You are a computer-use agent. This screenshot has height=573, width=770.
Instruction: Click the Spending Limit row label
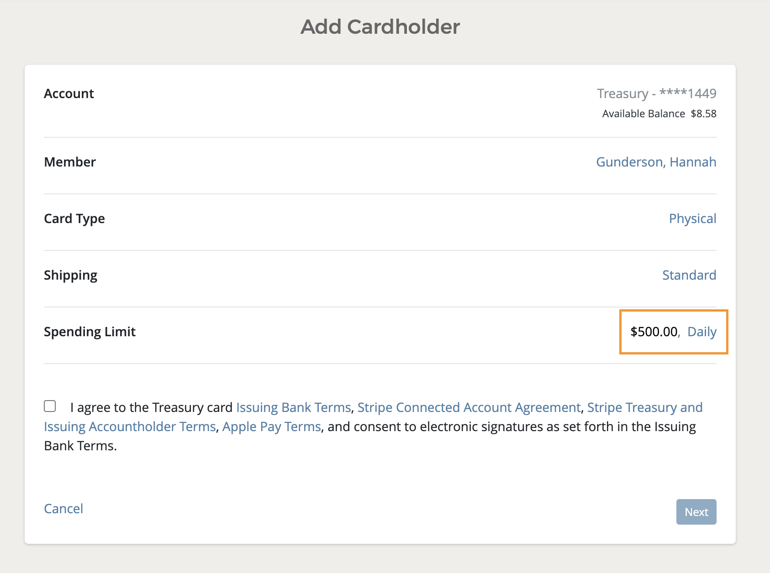click(x=90, y=332)
